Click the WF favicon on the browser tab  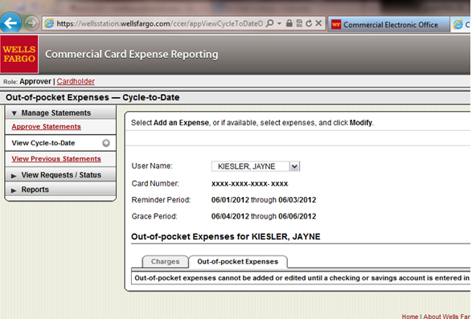click(336, 25)
